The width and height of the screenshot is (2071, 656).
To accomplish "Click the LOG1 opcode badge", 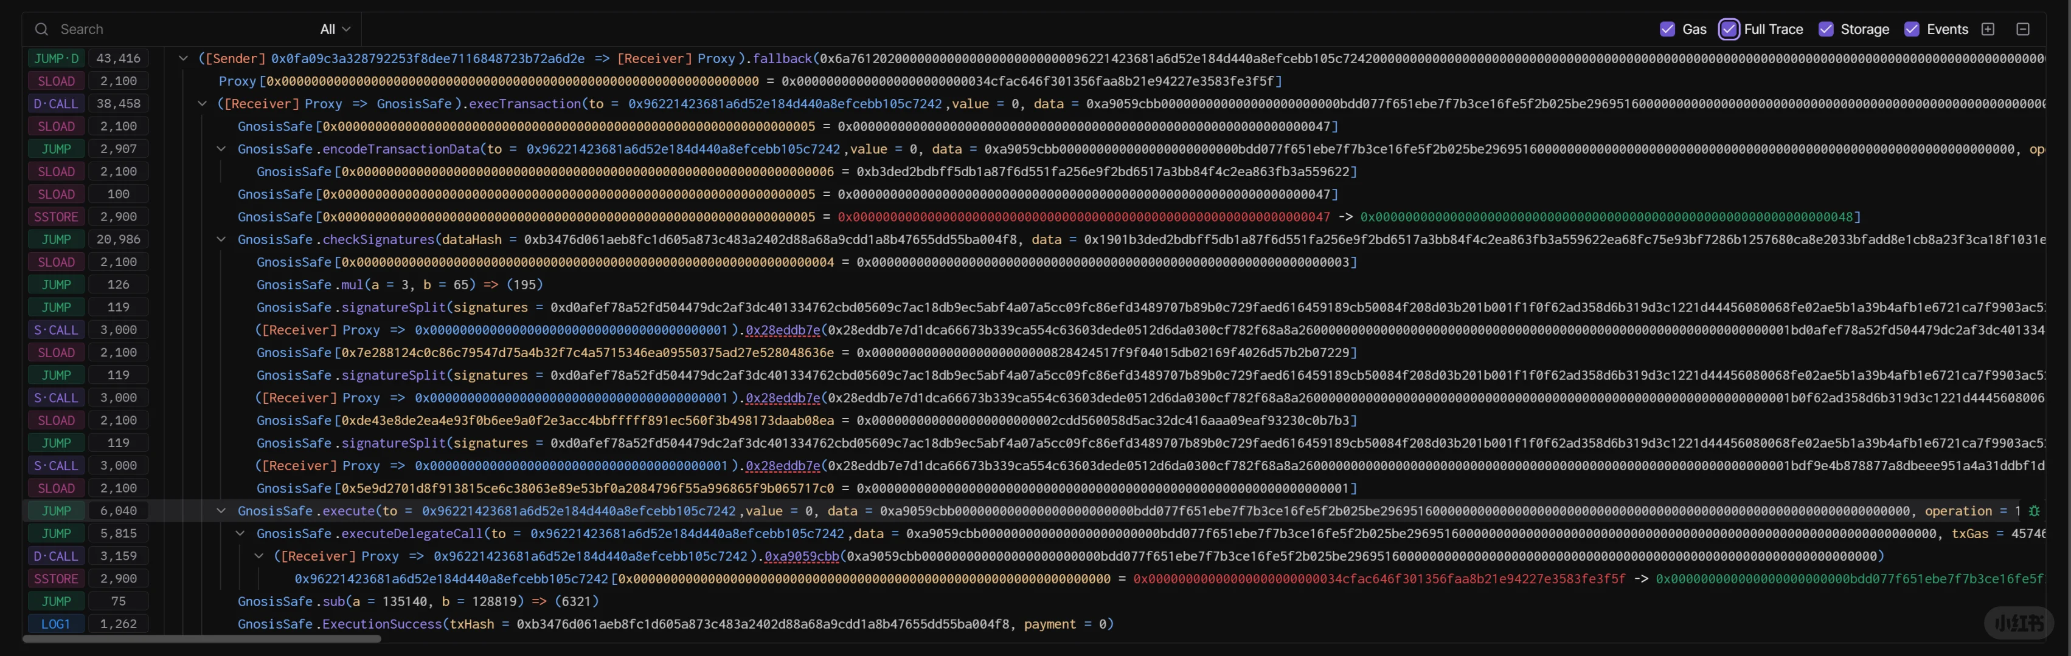I will tap(55, 624).
